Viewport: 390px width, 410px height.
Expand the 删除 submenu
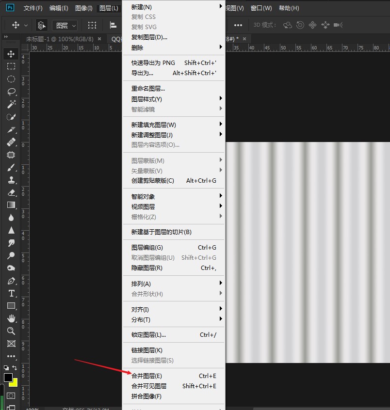coord(174,47)
